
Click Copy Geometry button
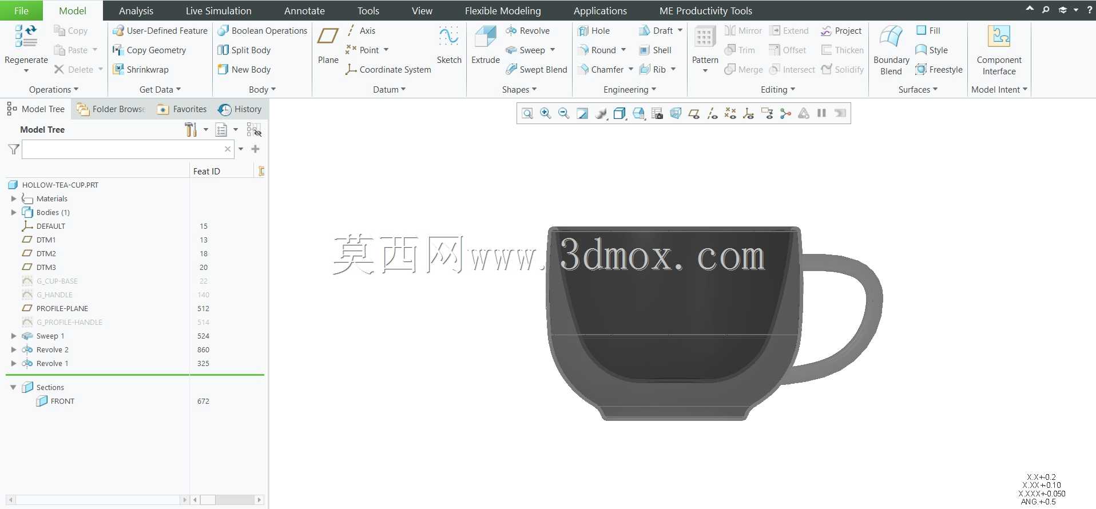149,50
